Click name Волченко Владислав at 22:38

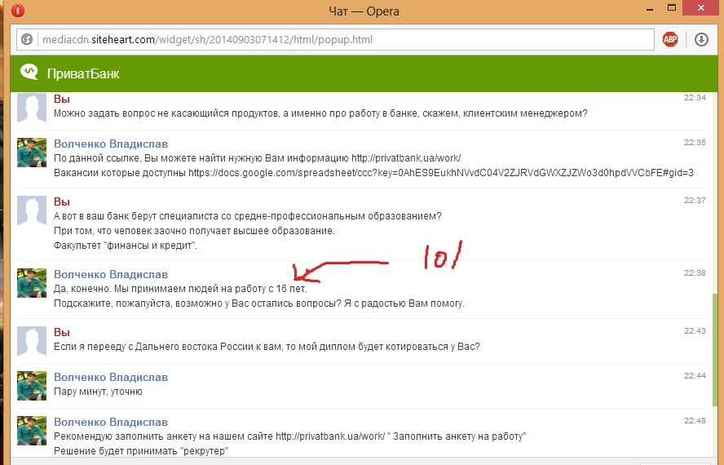111,274
